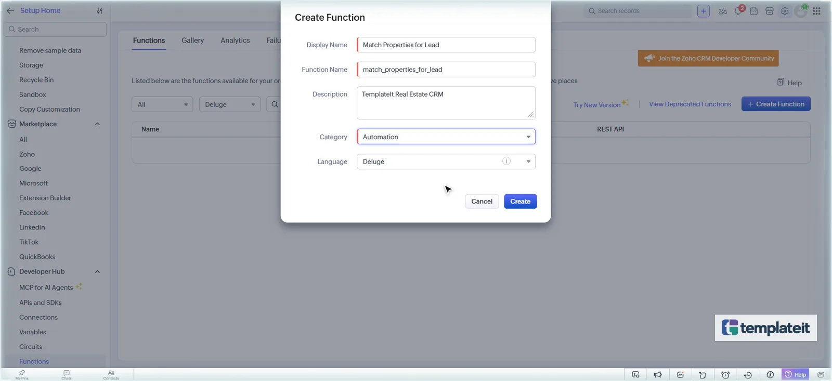Click the accessibility icon in bottom bar
This screenshot has width=832, height=381.
770,375
